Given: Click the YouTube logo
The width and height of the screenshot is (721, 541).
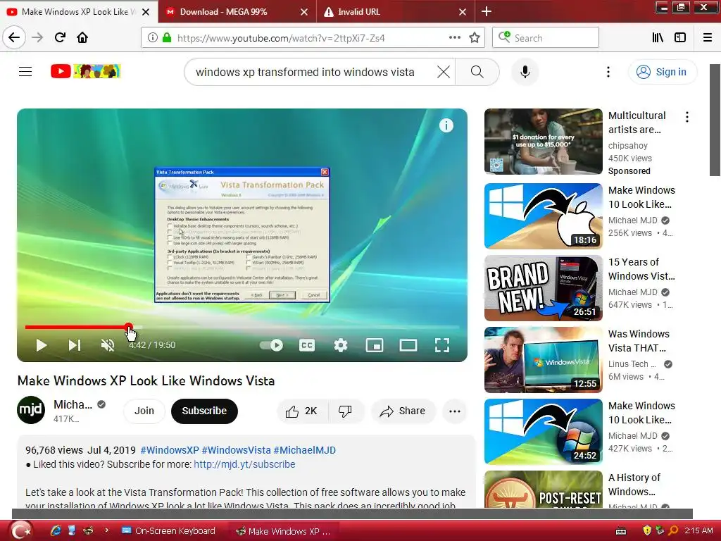Looking at the screenshot, I should coord(85,71).
